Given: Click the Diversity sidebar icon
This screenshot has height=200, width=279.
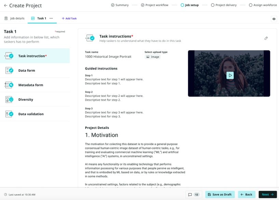Looking at the screenshot, I should 9,99.
